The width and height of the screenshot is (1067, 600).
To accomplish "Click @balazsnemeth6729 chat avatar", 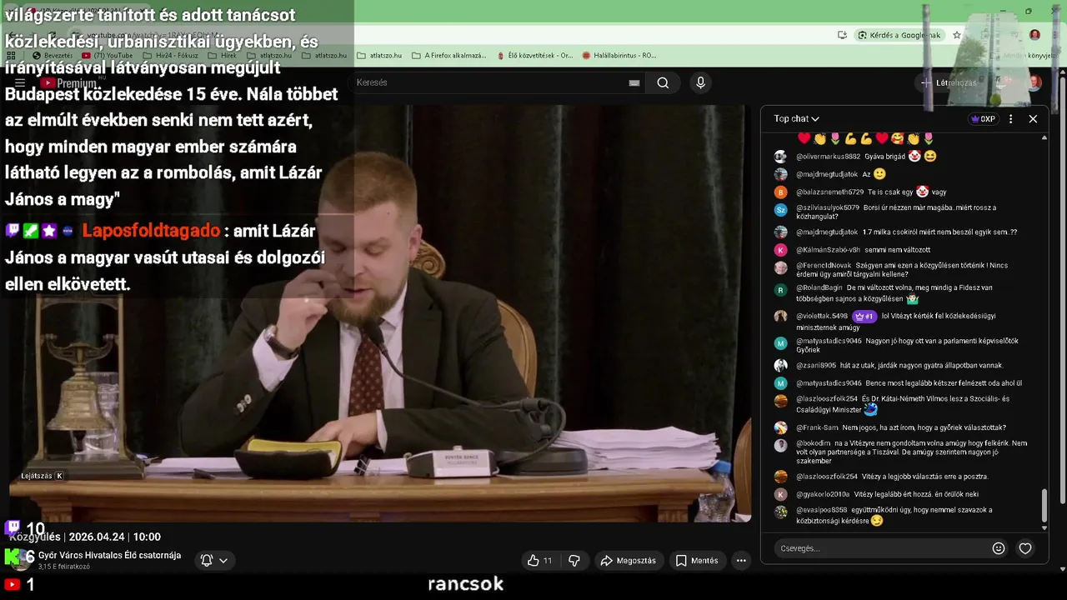I will [780, 192].
